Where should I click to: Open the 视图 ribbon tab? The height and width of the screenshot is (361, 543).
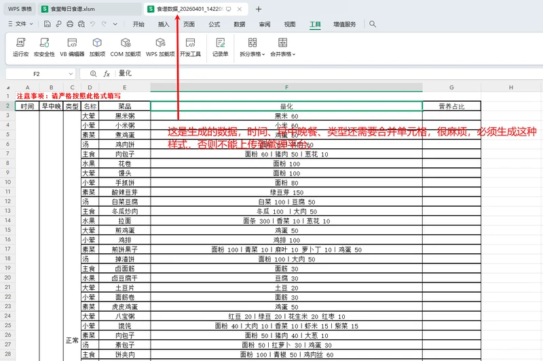[290, 24]
